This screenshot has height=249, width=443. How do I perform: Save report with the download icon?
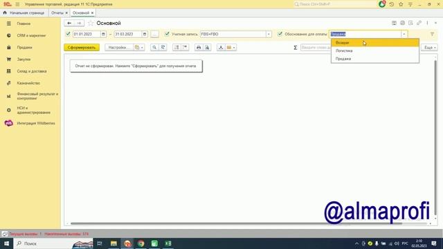[x=221, y=48]
